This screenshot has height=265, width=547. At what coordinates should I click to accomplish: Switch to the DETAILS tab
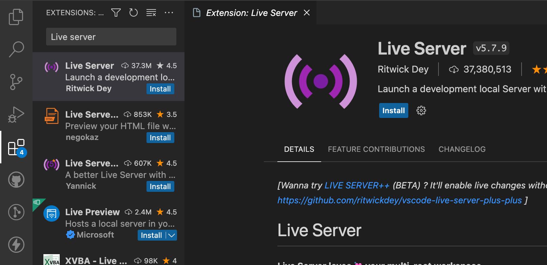pyautogui.click(x=299, y=149)
